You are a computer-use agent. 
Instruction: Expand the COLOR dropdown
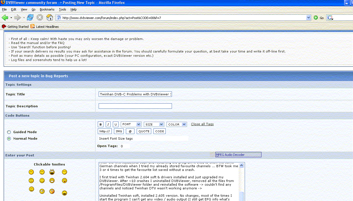(176, 124)
